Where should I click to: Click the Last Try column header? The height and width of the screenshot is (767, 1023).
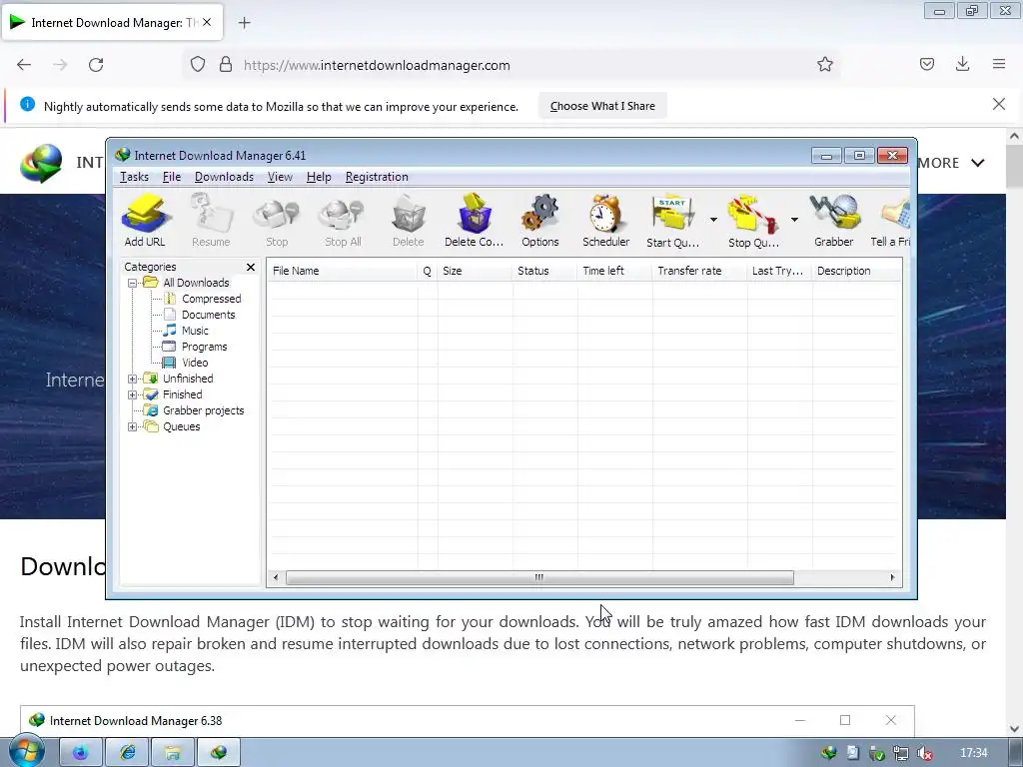779,271
